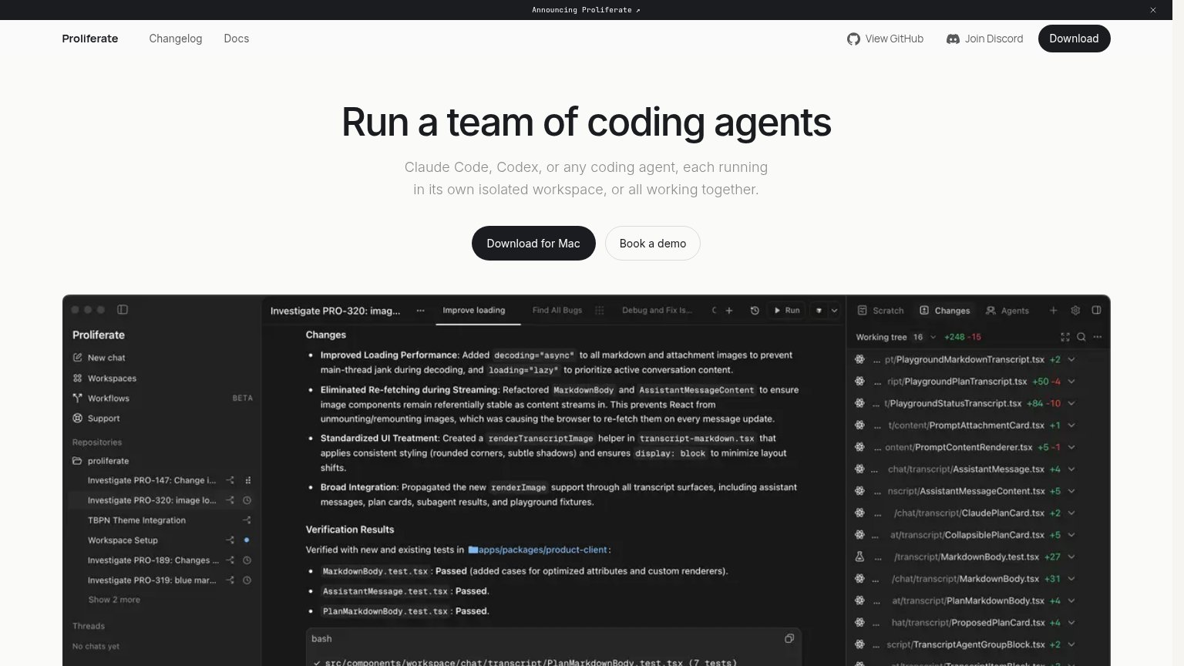Viewport: 1184px width, 666px height.
Task: Open the apps/packages/product-client folder link
Action: click(x=537, y=550)
